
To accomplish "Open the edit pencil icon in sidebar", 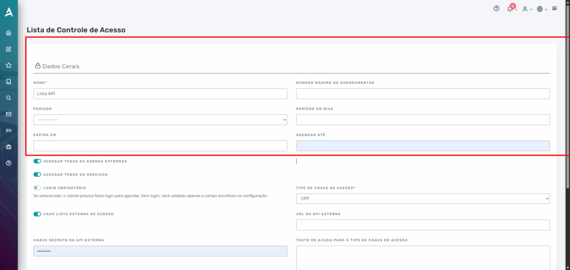I will coord(8,49).
